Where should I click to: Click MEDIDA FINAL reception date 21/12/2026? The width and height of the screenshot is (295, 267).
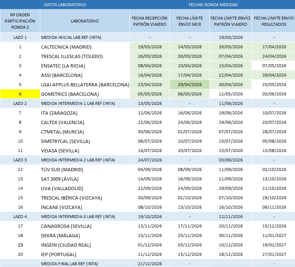(149, 264)
